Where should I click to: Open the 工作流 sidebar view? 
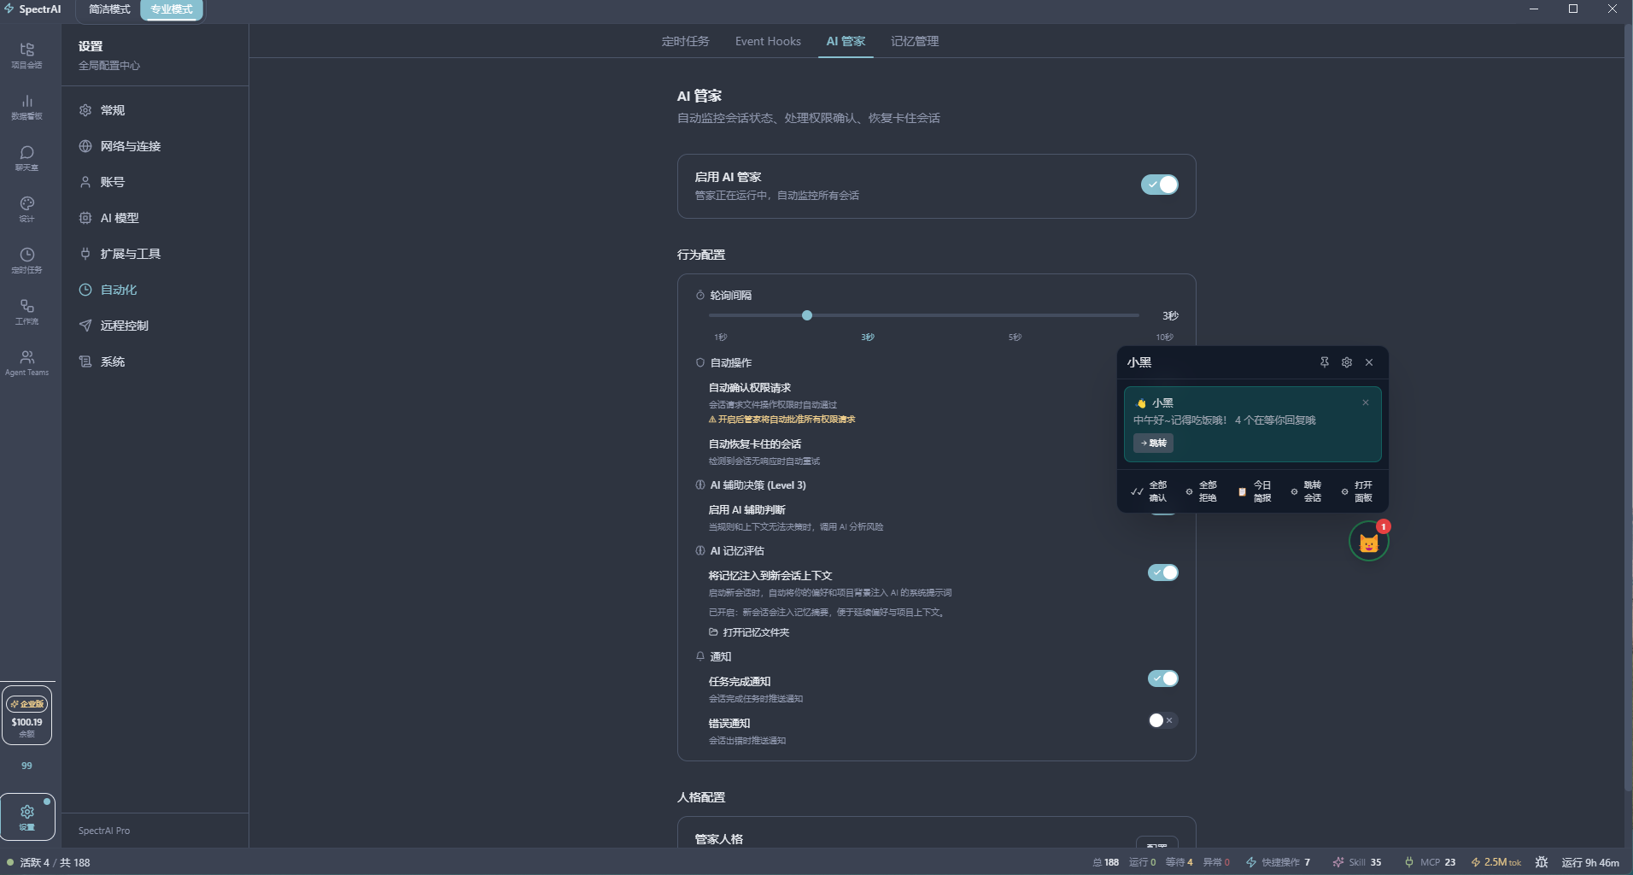[26, 312]
